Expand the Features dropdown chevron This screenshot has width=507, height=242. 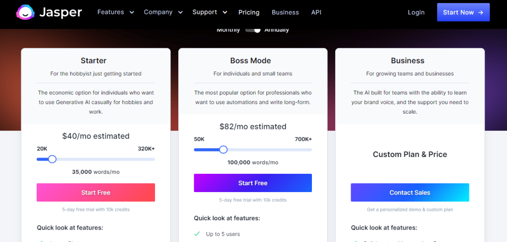tap(132, 12)
